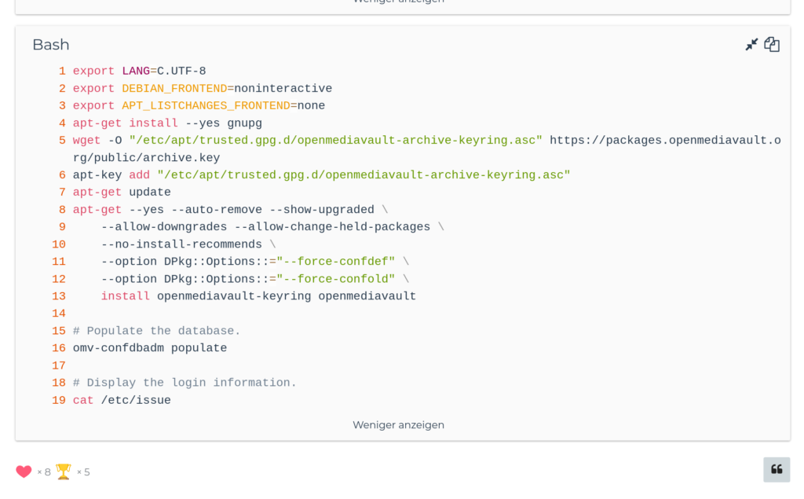Click the 'apt-get install --yes gnupg' line
Image resolution: width=804 pixels, height=499 pixels.
coord(167,123)
